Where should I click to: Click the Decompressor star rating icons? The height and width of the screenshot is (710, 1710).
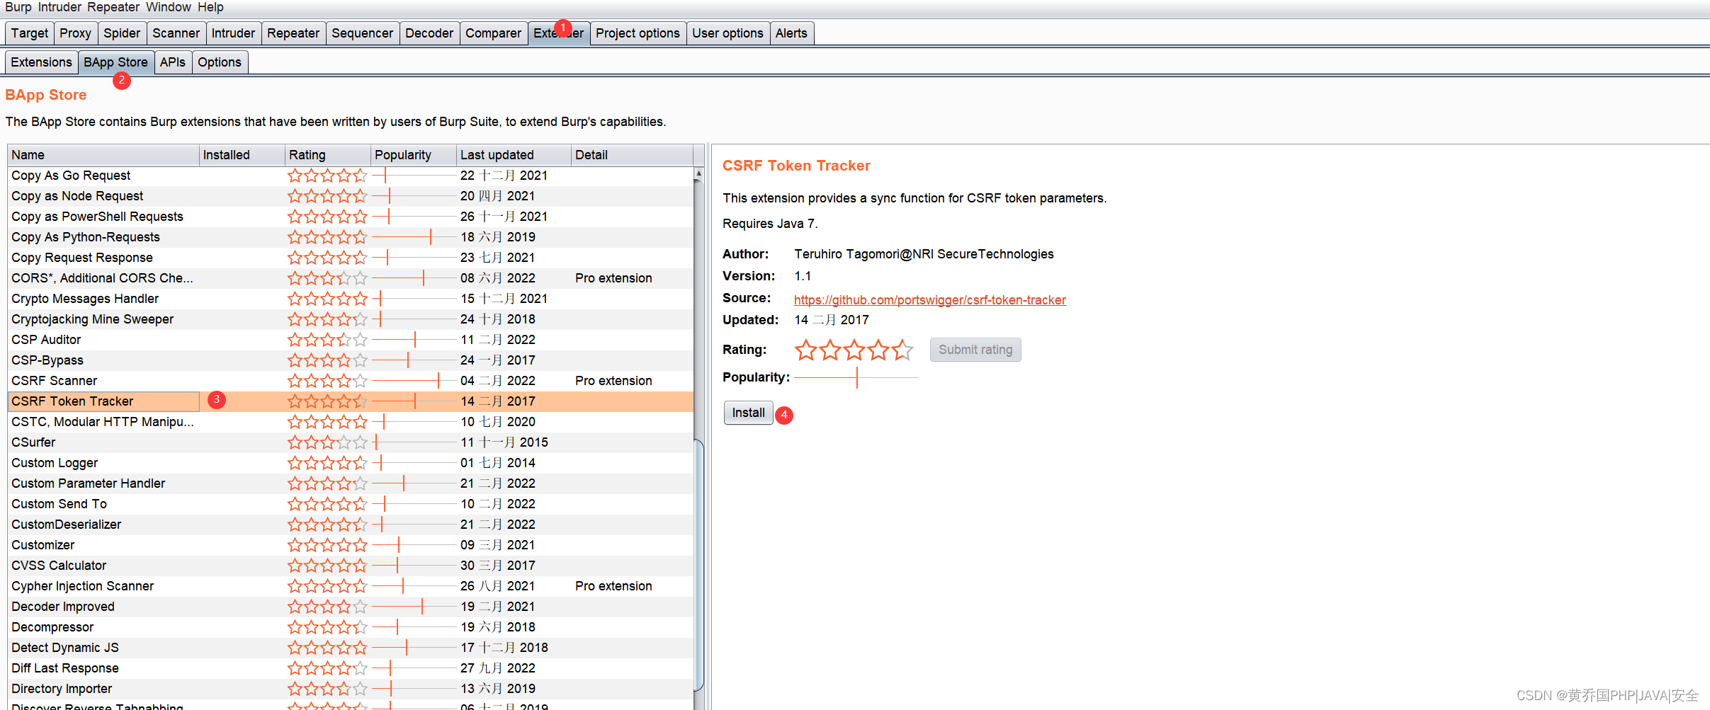tap(327, 627)
